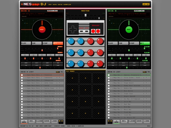This screenshot has width=171, height=128.
Task: Click the Deck B tempo slider handle
Action: tap(129, 50)
